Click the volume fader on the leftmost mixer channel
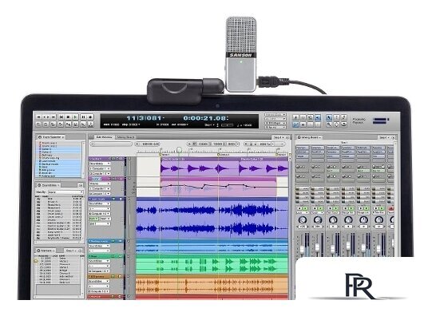 point(302,250)
